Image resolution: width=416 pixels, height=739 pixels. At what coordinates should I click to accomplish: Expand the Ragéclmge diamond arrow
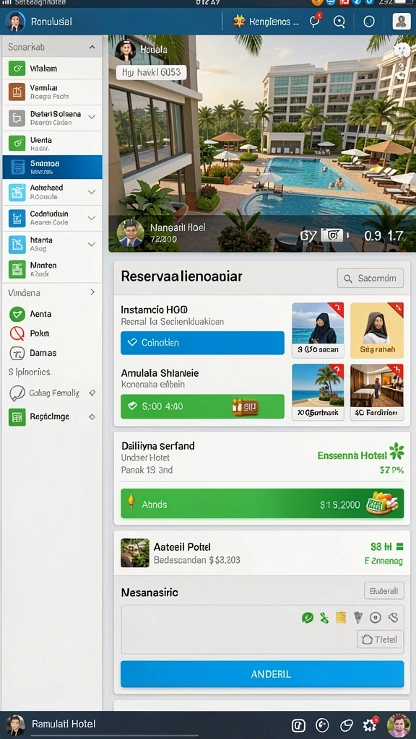[92, 416]
